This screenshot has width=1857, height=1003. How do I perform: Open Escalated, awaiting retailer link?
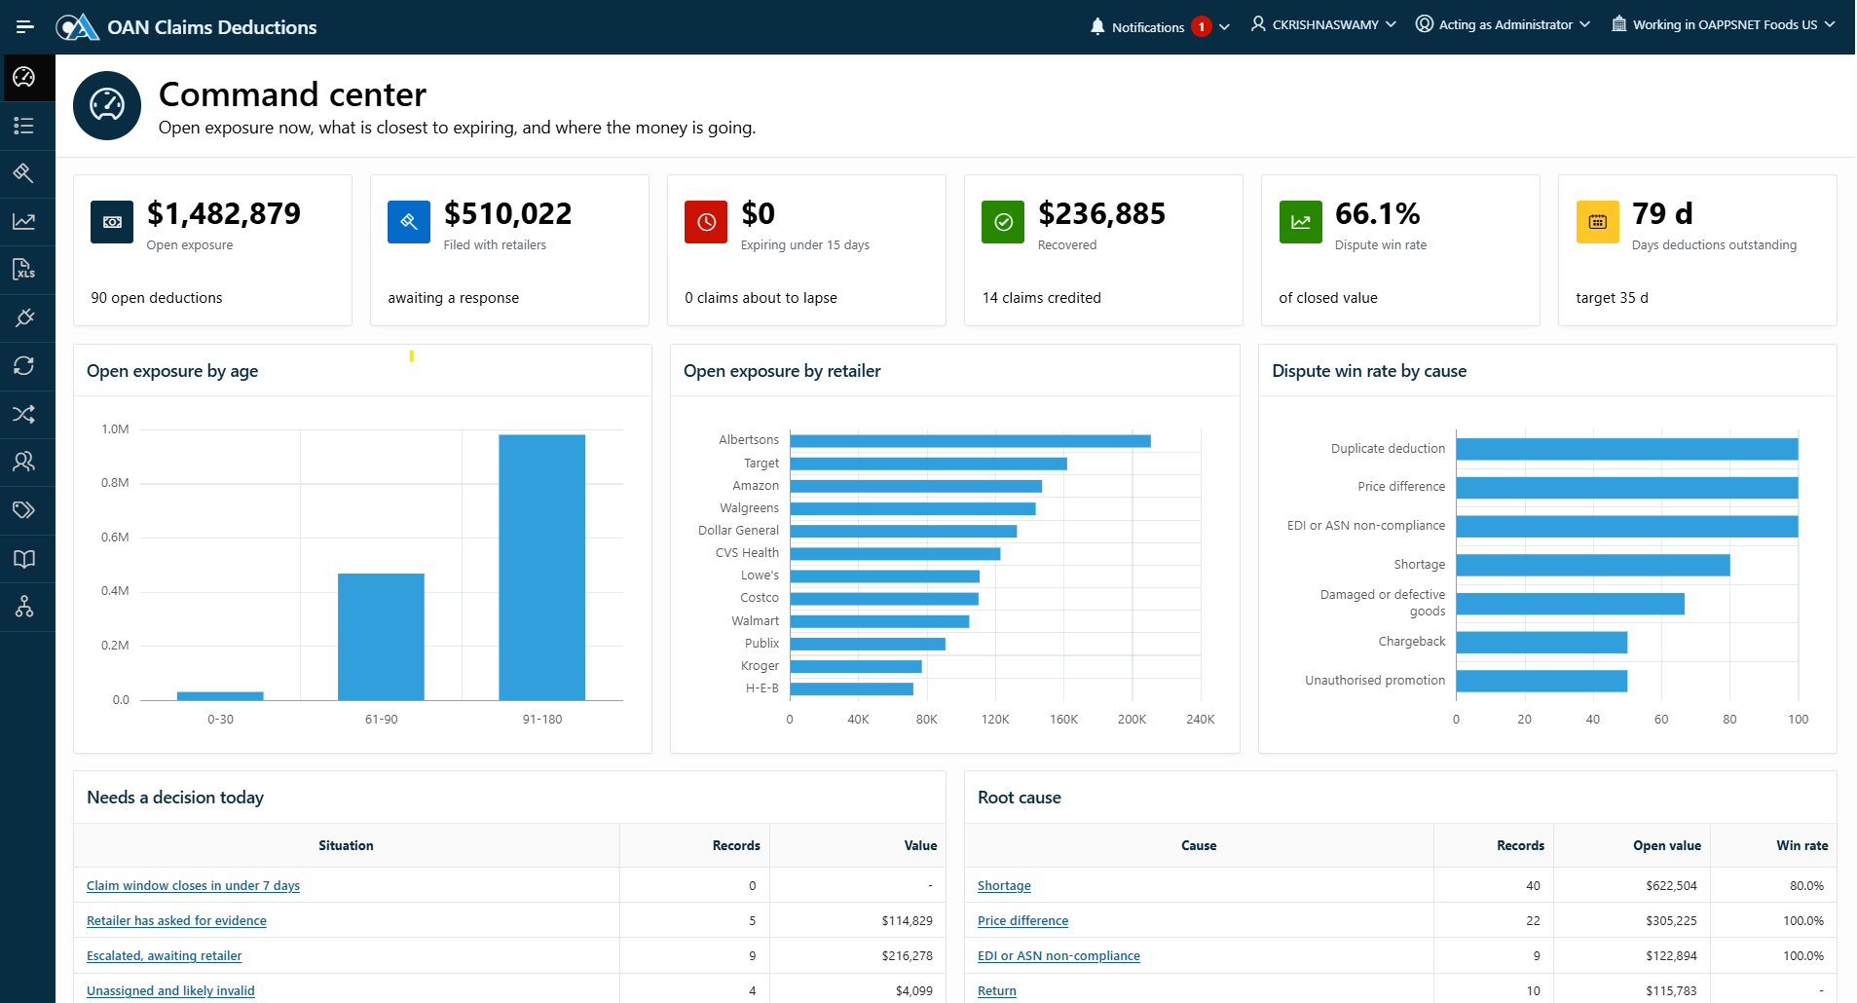point(164,955)
